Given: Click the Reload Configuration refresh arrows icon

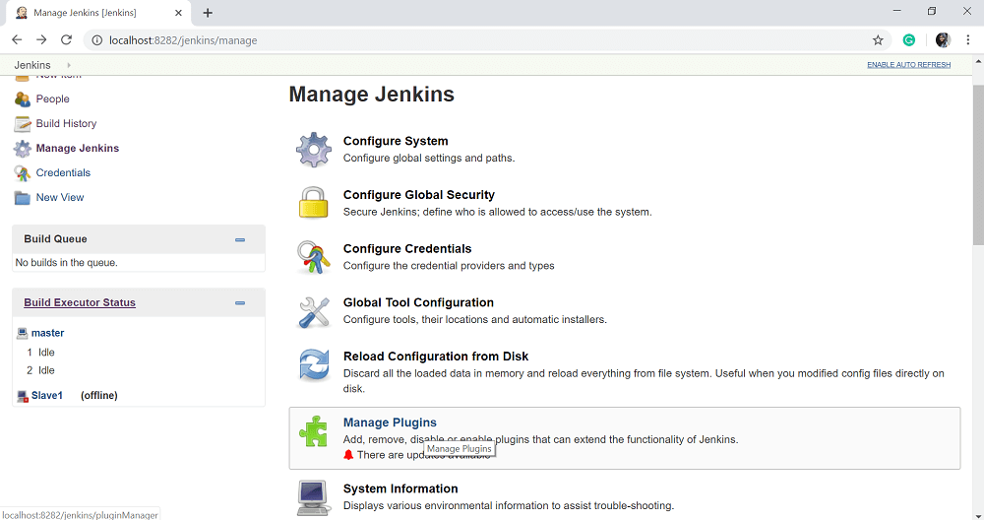Looking at the screenshot, I should (x=314, y=364).
